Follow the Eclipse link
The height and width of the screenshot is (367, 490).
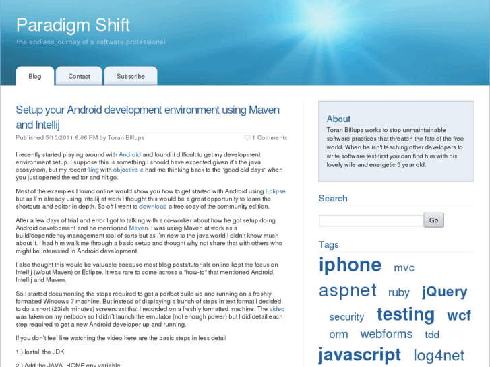pyautogui.click(x=275, y=191)
